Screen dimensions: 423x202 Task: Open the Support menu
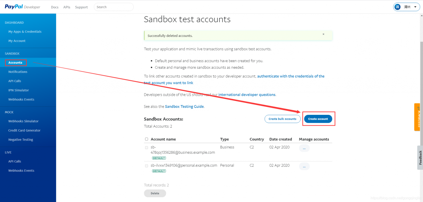click(x=81, y=7)
